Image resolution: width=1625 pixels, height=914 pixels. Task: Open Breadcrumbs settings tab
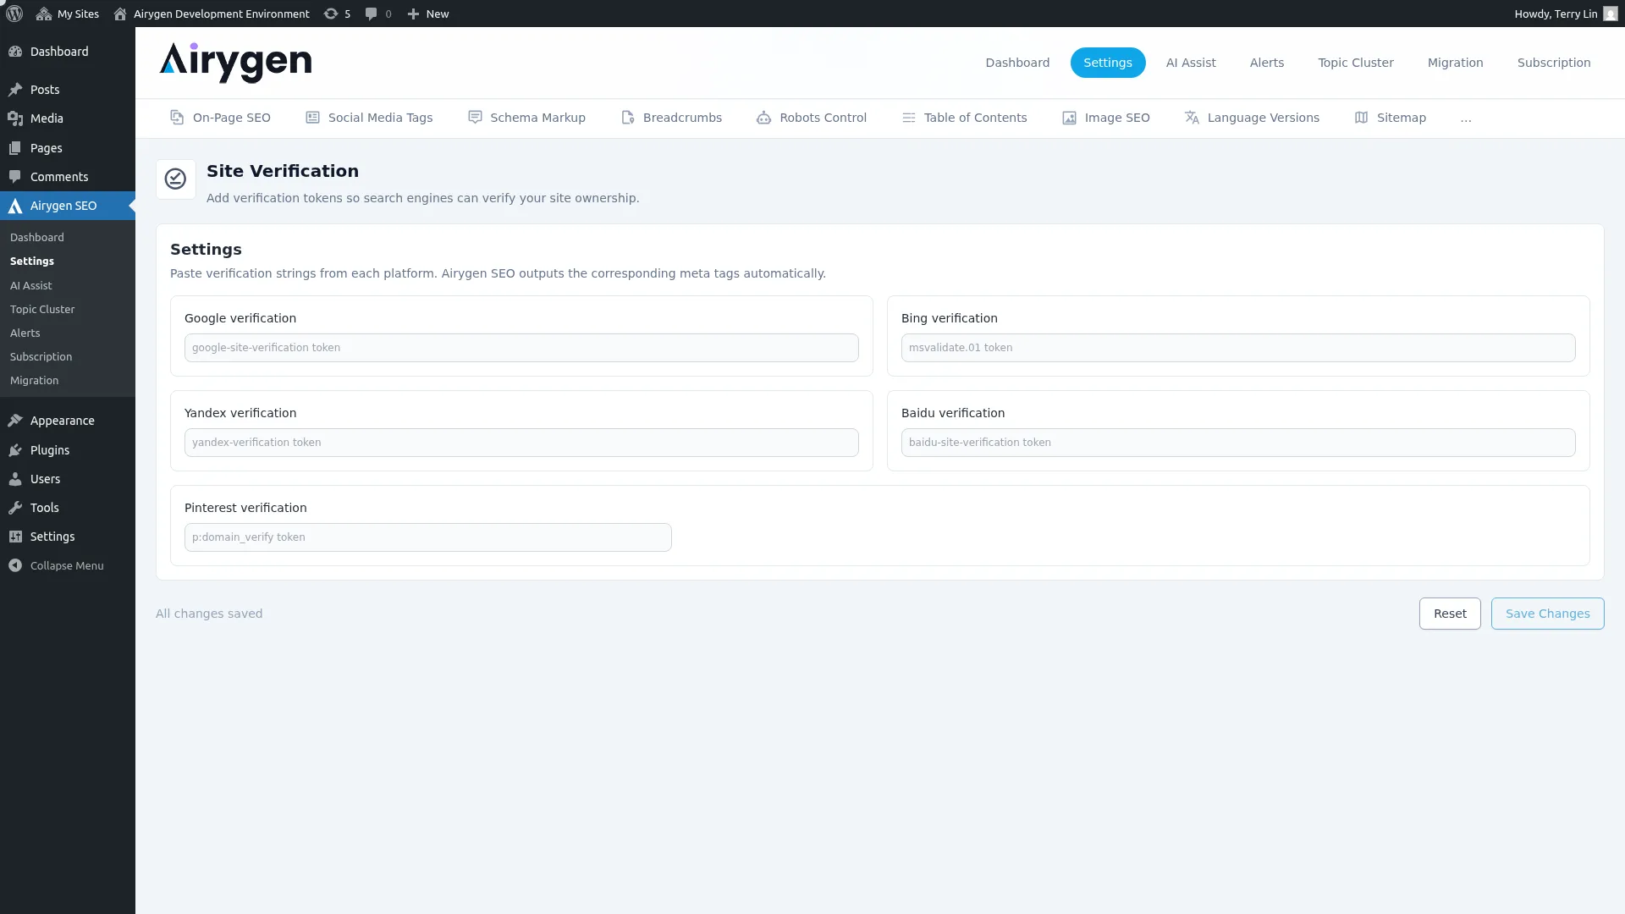(x=671, y=118)
